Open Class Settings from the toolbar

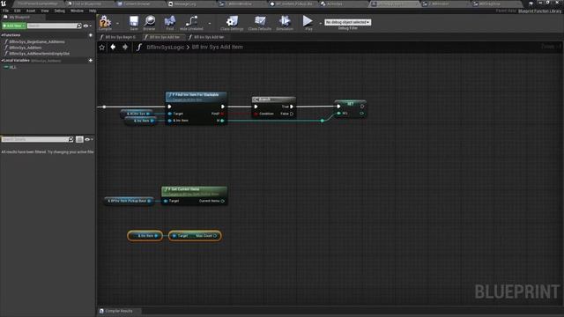tap(232, 22)
